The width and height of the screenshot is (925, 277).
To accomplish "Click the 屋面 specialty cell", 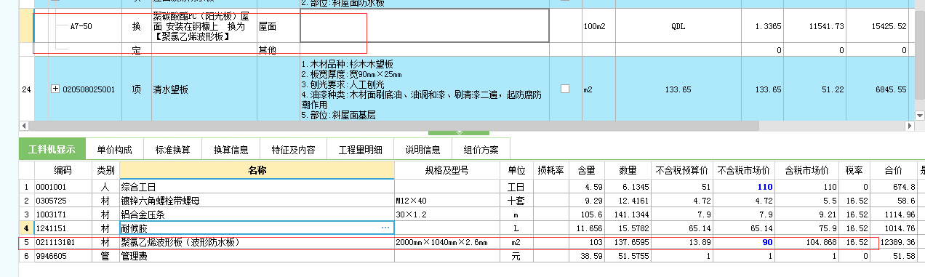I will point(279,26).
